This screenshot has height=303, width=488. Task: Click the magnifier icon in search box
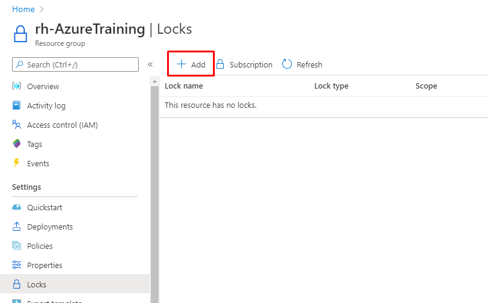(x=19, y=64)
